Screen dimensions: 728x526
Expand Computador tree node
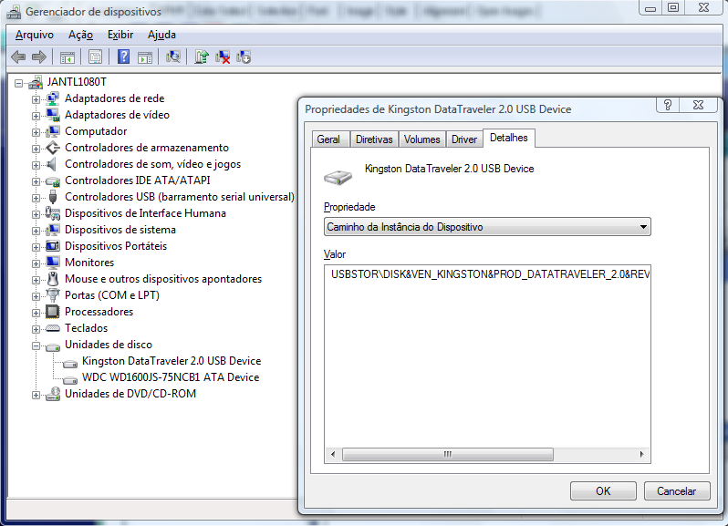36,132
